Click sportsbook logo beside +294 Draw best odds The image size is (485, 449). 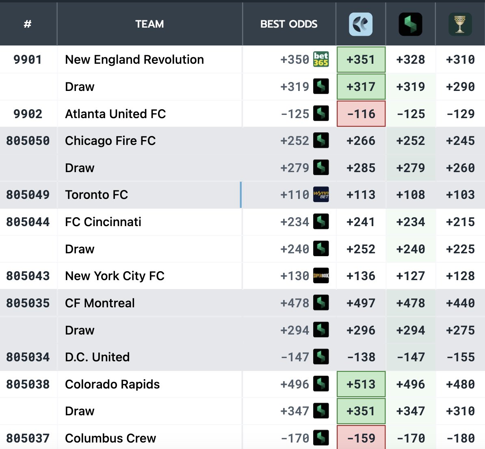321,330
